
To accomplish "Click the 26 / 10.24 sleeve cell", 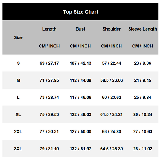I will (143, 114).
